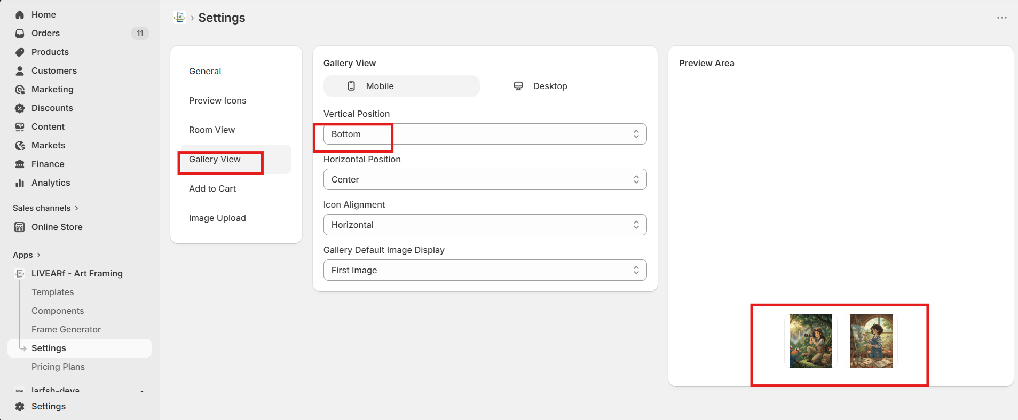Image resolution: width=1018 pixels, height=420 pixels.
Task: Switch to the Desktop view tab
Action: pyautogui.click(x=569, y=86)
